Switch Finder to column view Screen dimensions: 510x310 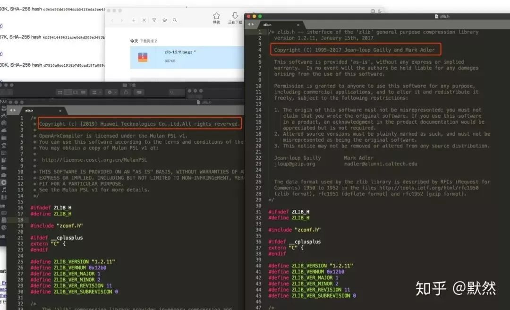76,93
